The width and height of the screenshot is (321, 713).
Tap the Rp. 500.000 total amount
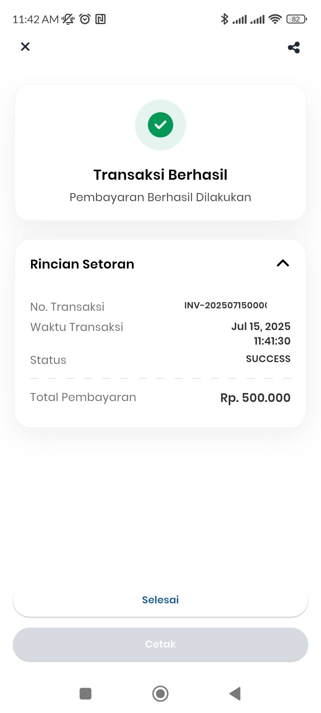[255, 398]
